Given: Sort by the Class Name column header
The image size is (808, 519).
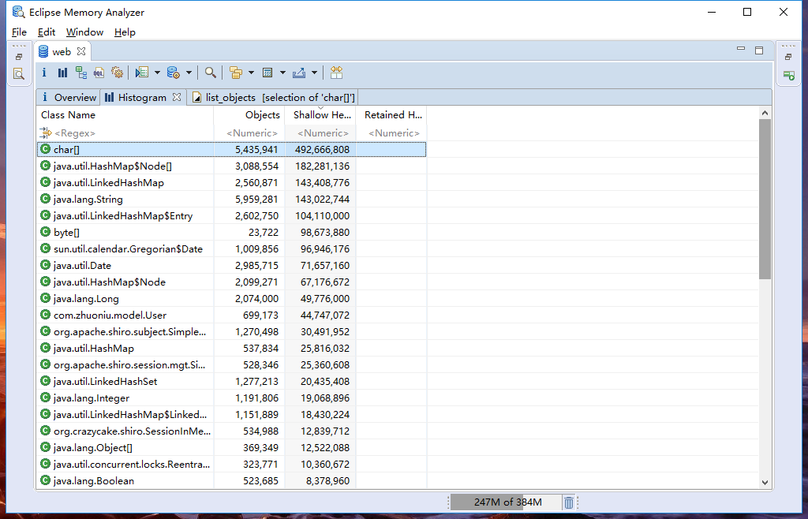Looking at the screenshot, I should click(125, 115).
